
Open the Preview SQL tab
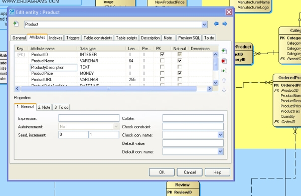(x=189, y=38)
